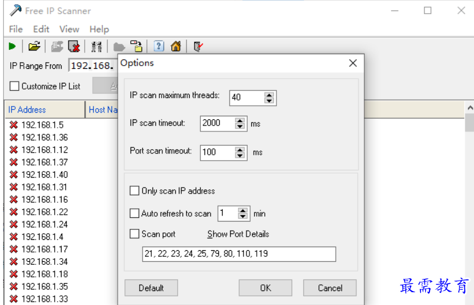Open help with the blue question mark icon

tap(159, 46)
